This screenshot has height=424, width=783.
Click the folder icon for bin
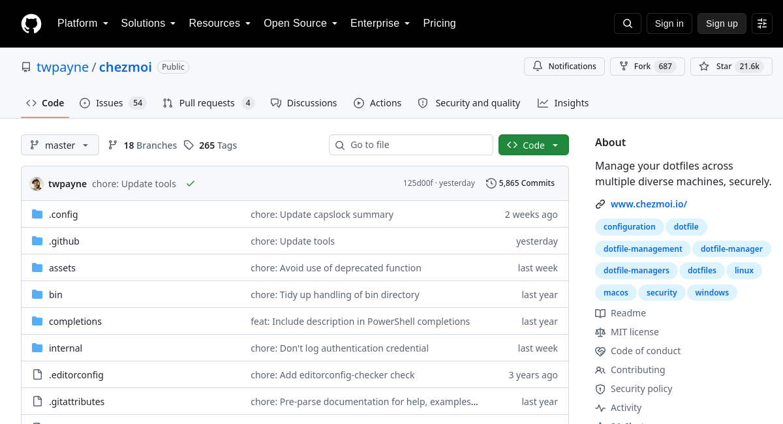(x=37, y=295)
